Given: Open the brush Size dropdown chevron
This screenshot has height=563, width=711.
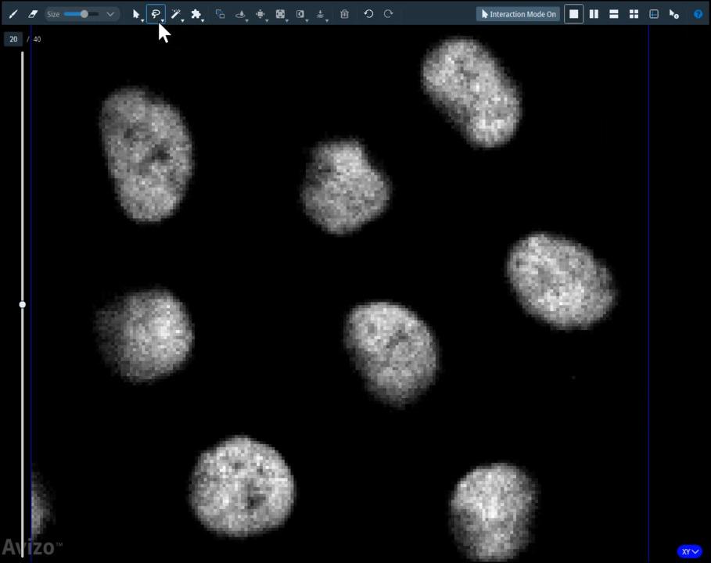Looking at the screenshot, I should 110,14.
